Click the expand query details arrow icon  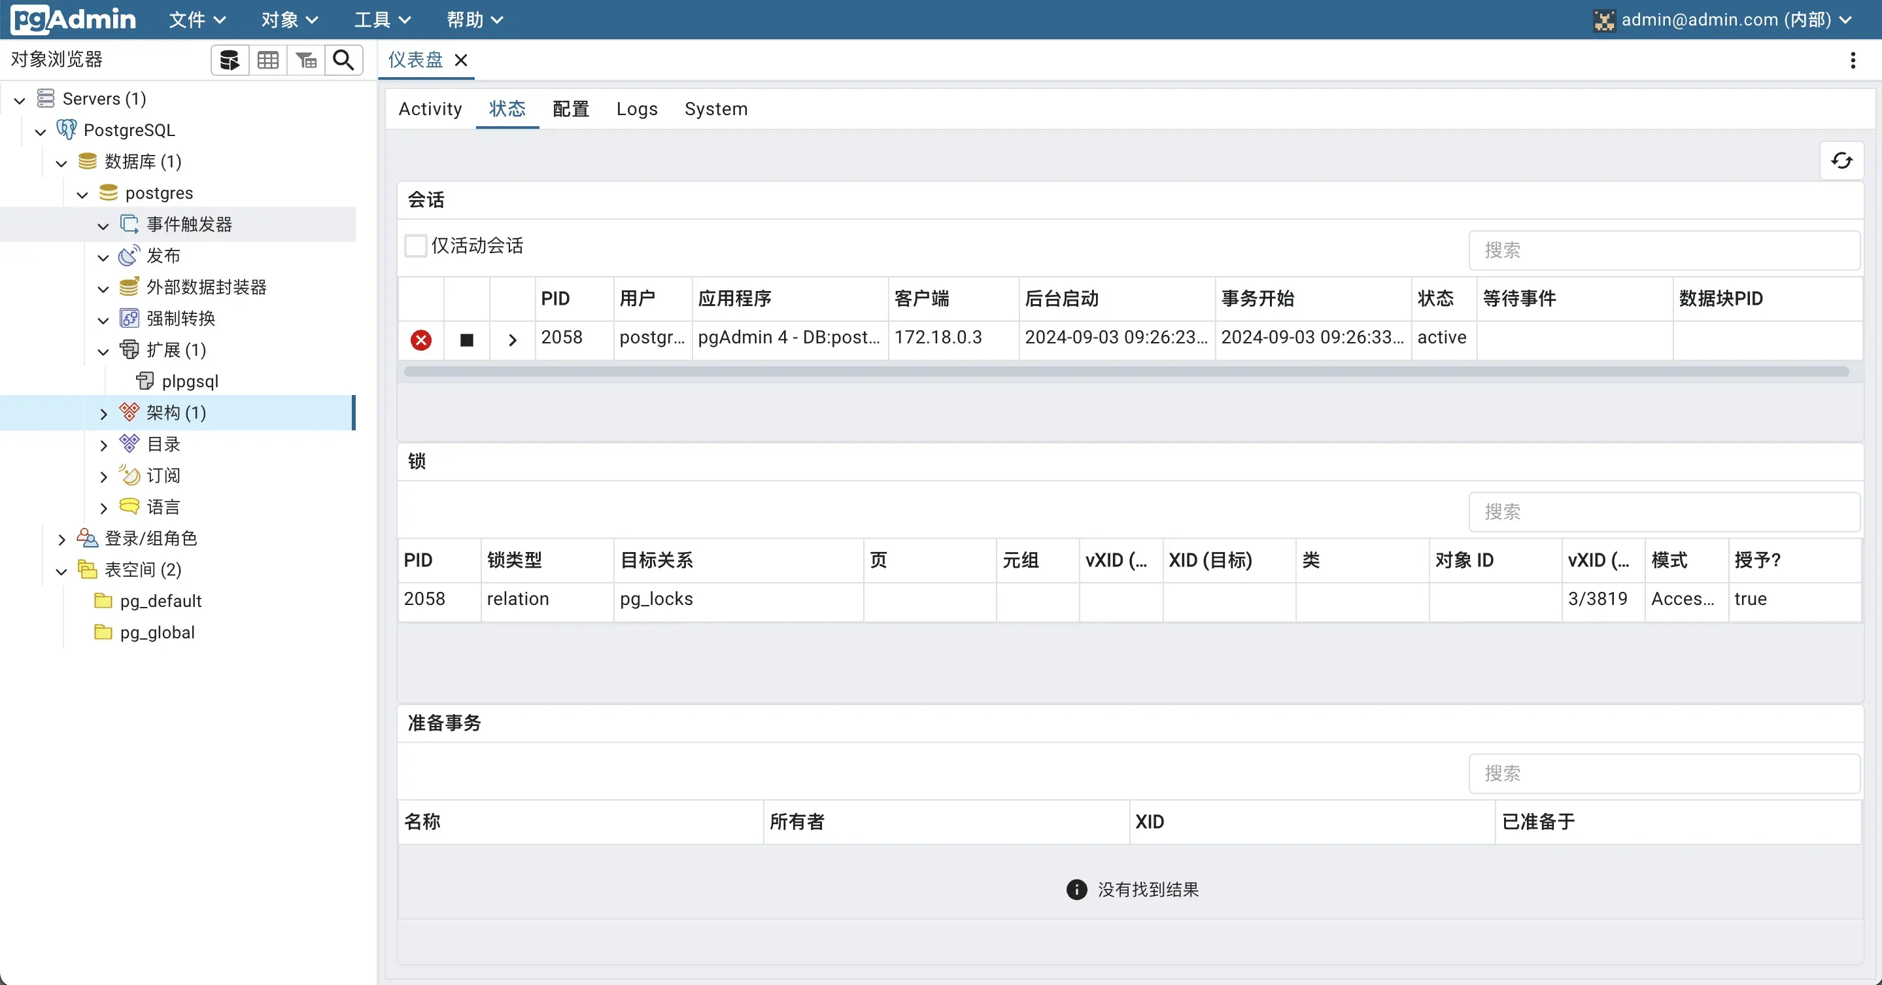510,339
